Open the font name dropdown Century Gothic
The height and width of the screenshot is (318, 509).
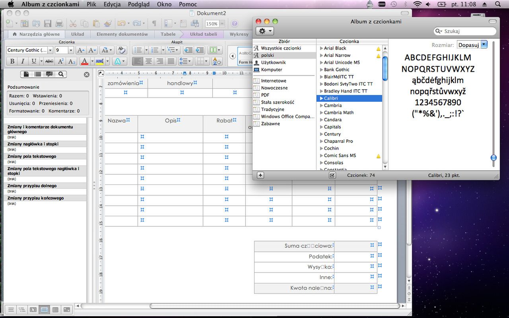(51, 50)
